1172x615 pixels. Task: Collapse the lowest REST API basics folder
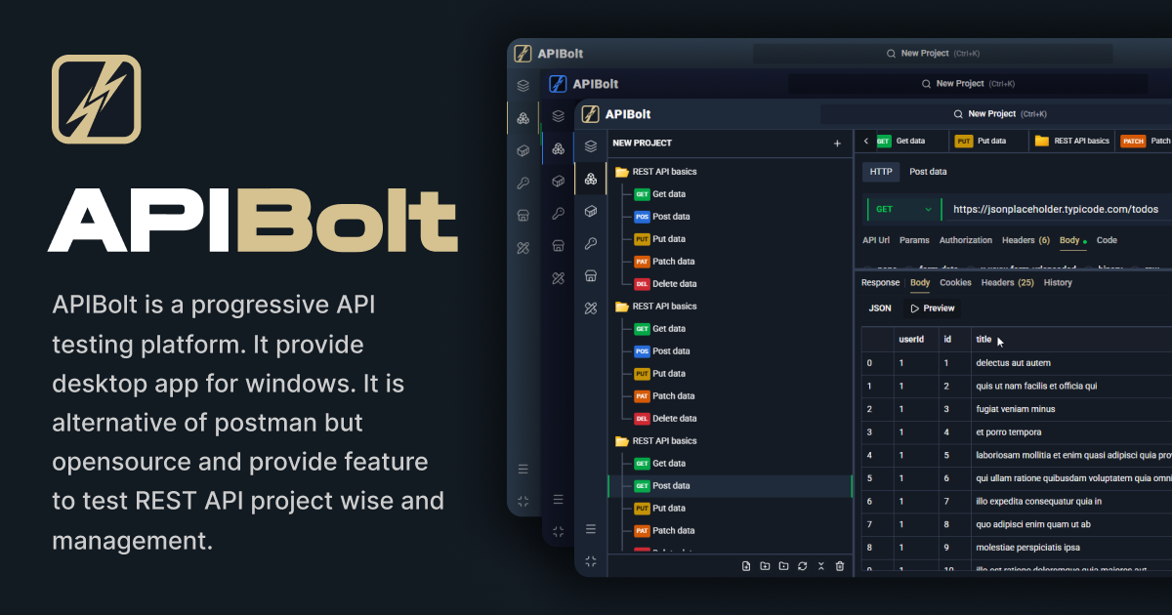655,441
